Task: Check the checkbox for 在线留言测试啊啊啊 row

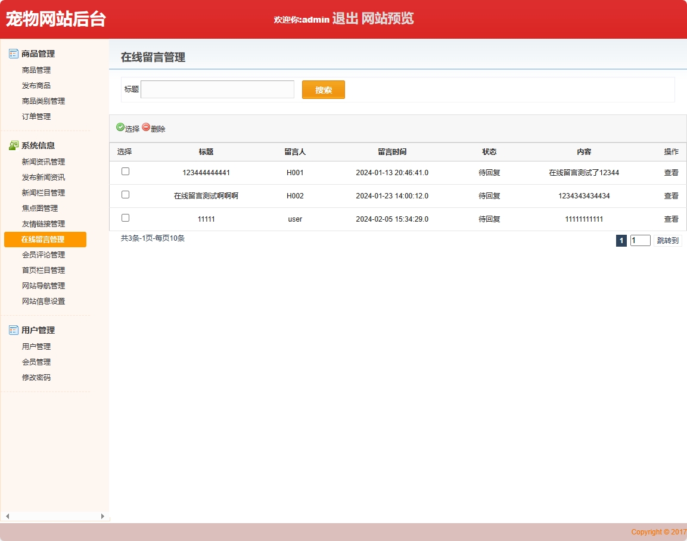Action: 125,194
